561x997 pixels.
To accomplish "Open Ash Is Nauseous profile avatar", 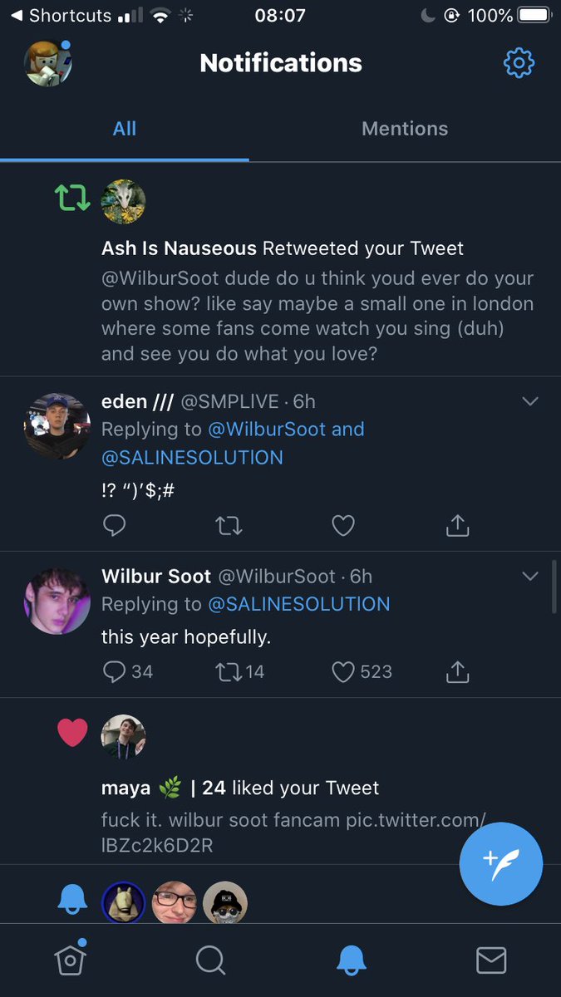I will coord(123,202).
